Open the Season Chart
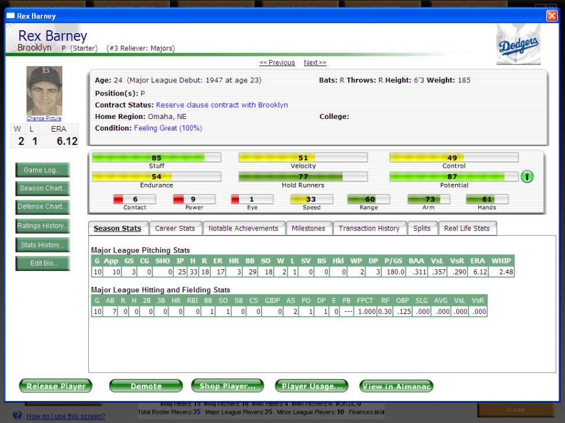Screen dimensions: 565x423 click(x=42, y=189)
